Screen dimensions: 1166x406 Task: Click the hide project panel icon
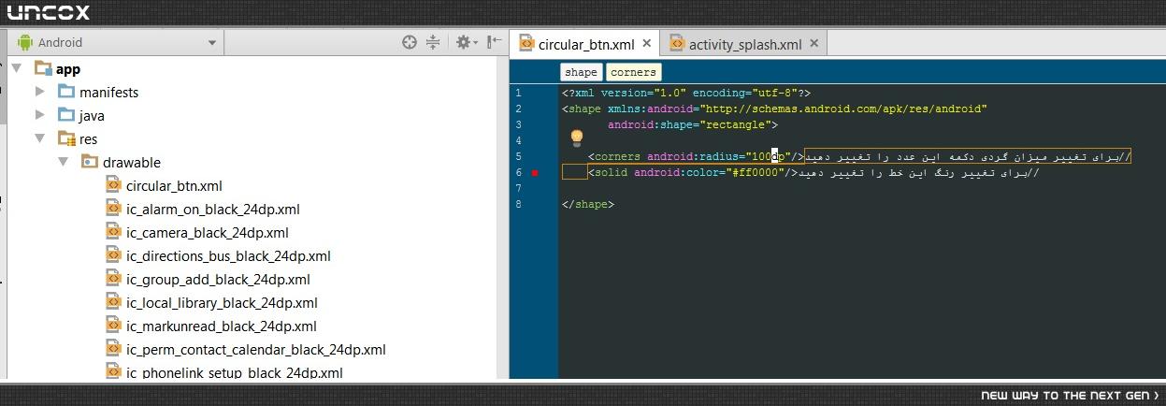point(496,42)
